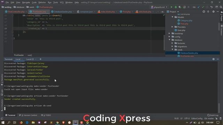Hide the Terminal tool window
This screenshot has width=223, height=125.
pos(218,59)
